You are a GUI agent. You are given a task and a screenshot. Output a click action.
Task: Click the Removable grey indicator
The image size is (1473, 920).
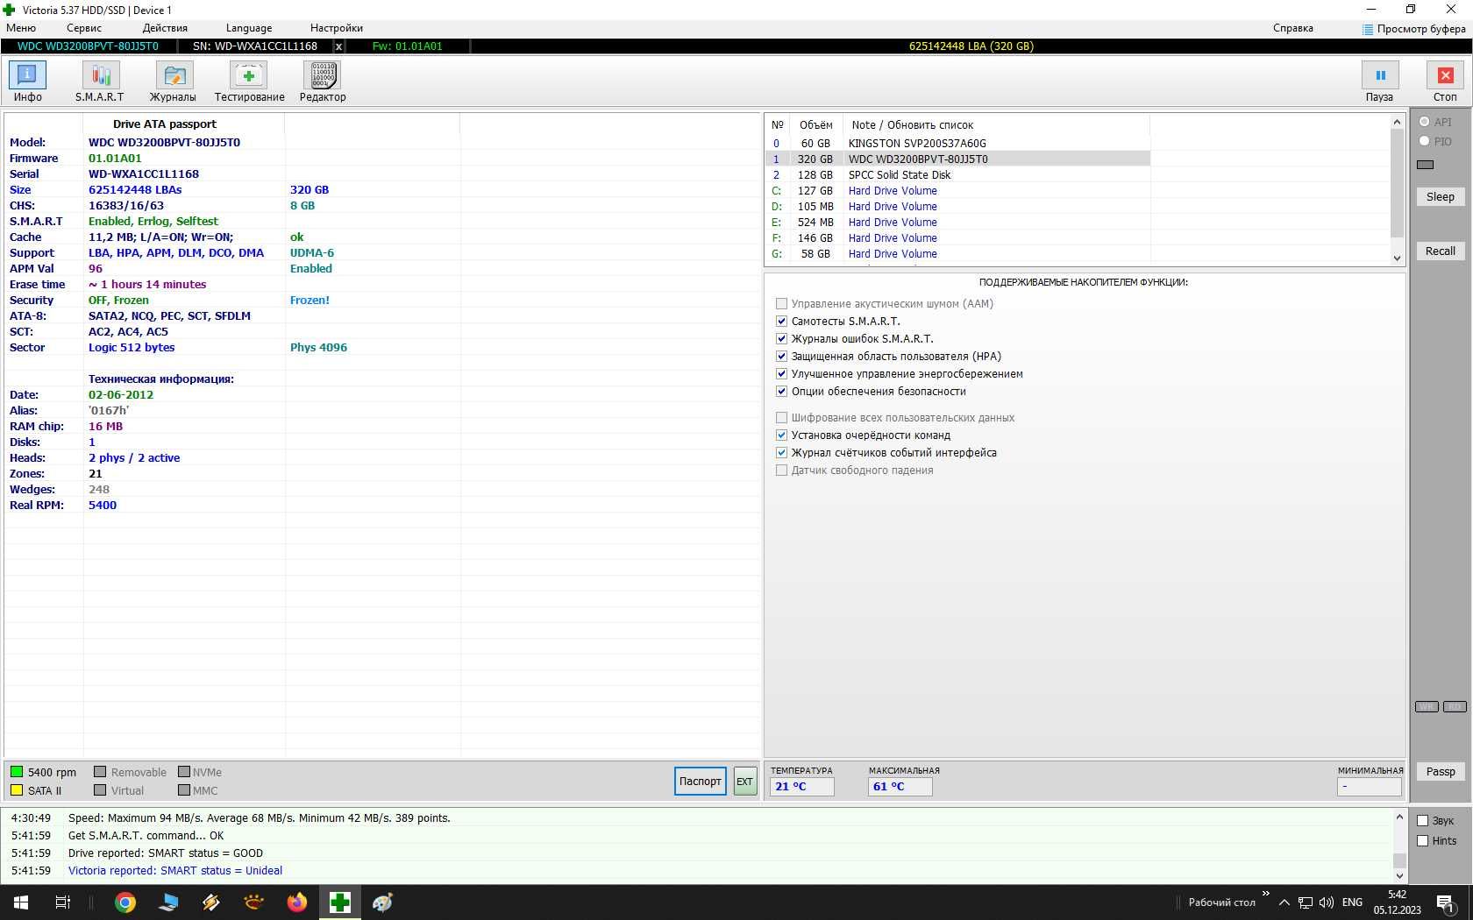point(100,772)
